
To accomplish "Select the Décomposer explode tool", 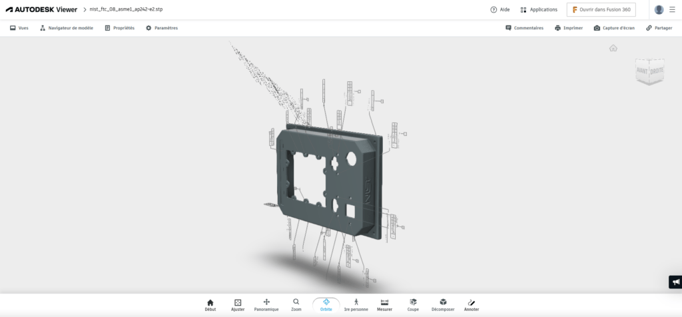I will tap(443, 305).
